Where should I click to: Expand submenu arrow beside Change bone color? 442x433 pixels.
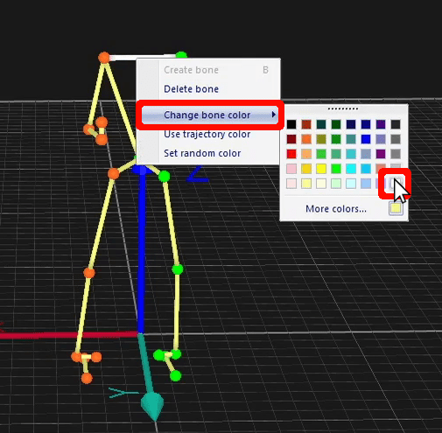click(x=273, y=115)
